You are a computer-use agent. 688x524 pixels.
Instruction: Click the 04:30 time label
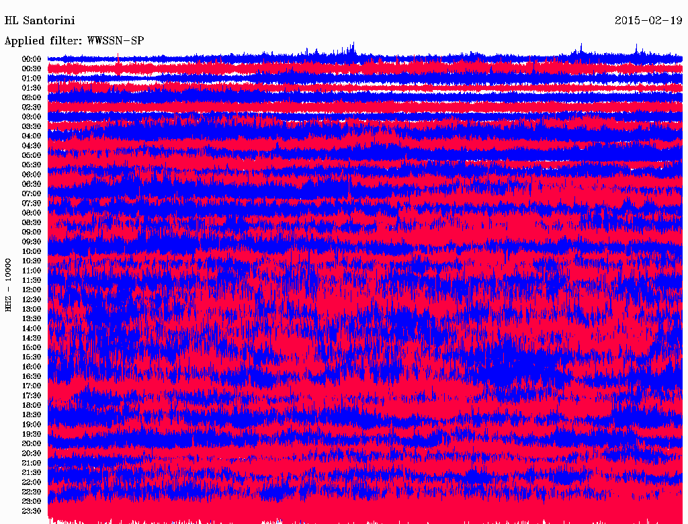31,146
